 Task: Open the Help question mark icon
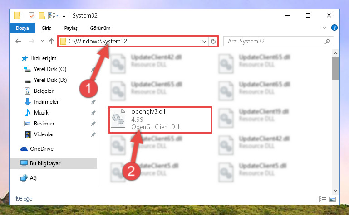(x=334, y=28)
